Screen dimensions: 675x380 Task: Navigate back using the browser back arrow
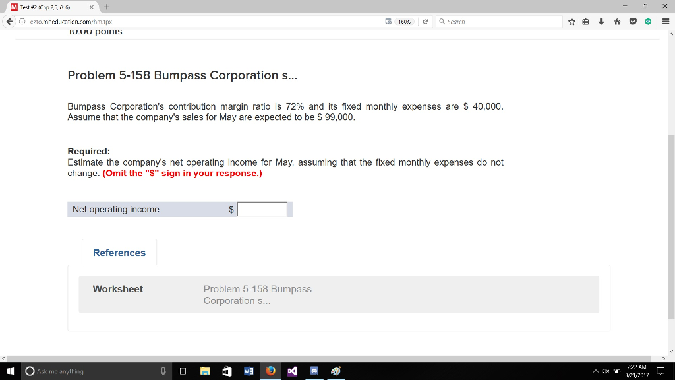7,21
